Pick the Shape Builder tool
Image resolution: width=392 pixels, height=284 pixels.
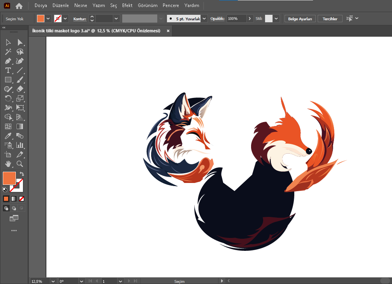[8, 117]
